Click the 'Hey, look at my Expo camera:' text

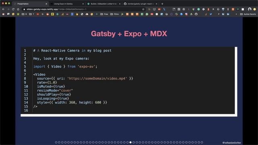pos(61,58)
